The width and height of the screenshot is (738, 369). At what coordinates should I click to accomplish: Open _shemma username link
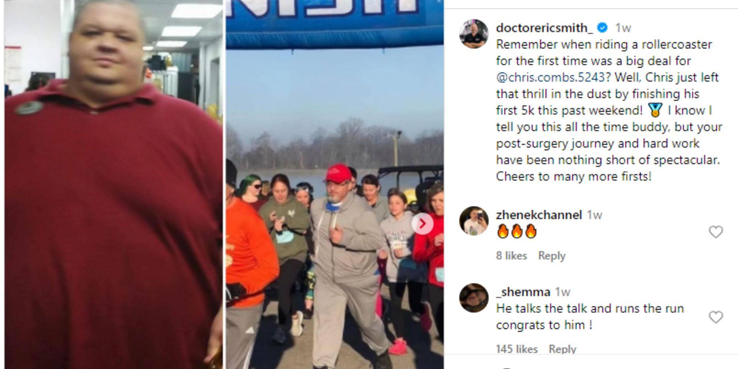[x=523, y=292]
